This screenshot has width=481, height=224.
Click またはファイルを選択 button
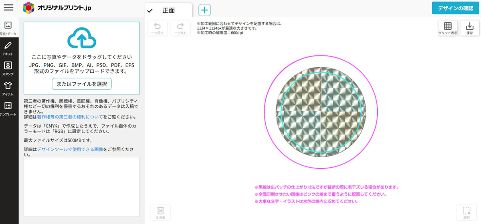[x=82, y=84]
